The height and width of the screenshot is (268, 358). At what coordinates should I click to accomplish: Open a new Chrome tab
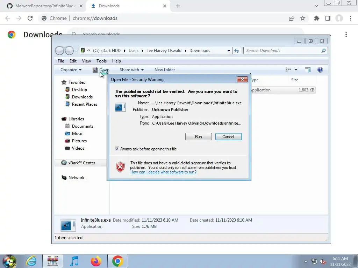pos(178,6)
